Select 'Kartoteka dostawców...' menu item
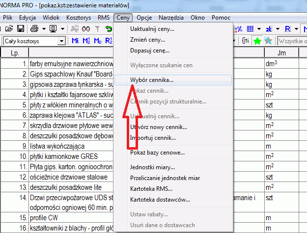Image resolution: width=307 pixels, height=233 pixels. pyautogui.click(x=160, y=199)
